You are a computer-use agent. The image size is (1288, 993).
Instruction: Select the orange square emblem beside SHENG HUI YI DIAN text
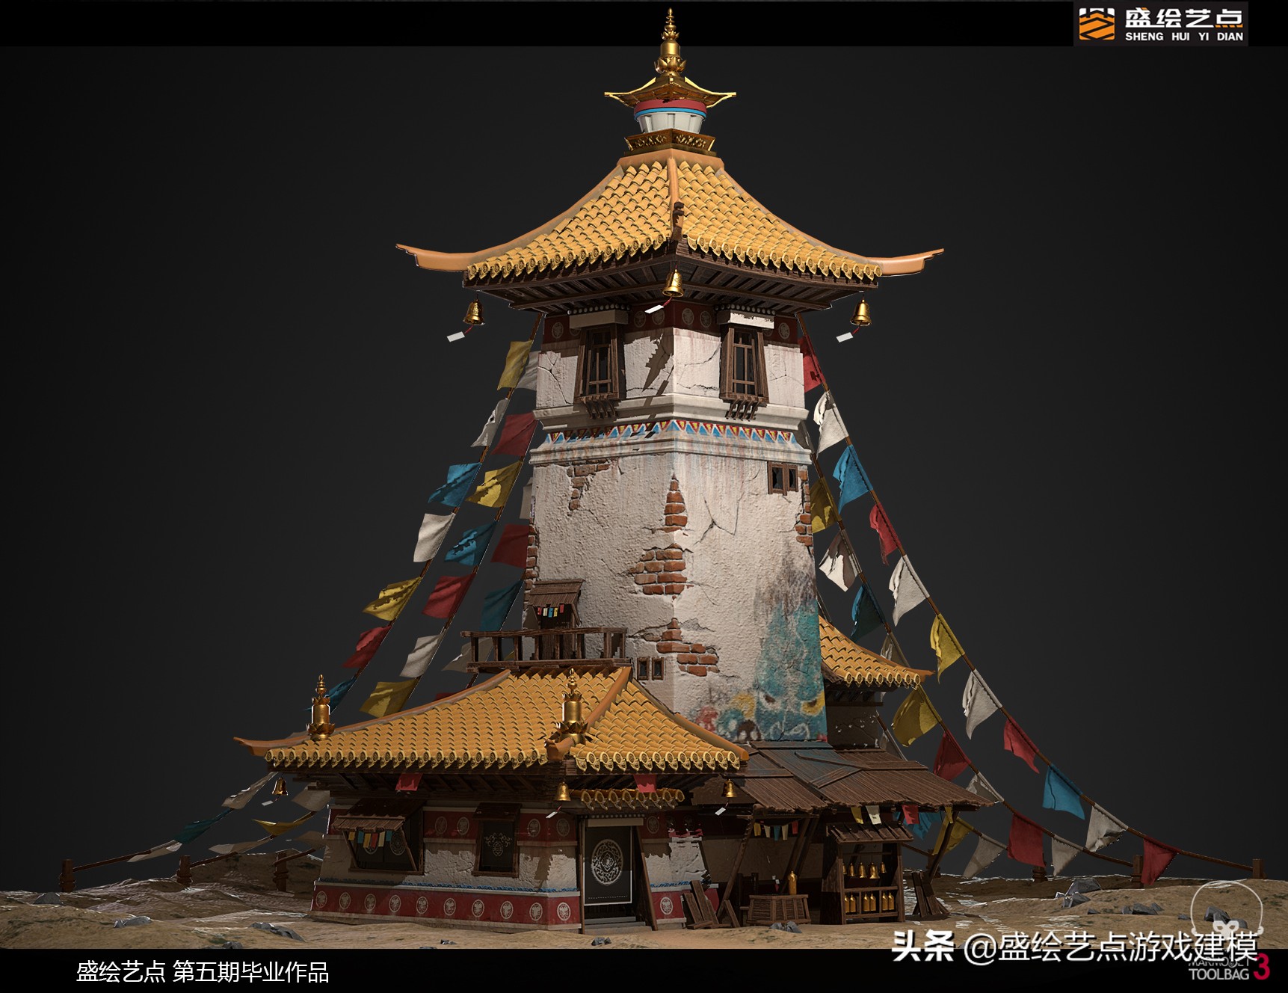(1095, 22)
